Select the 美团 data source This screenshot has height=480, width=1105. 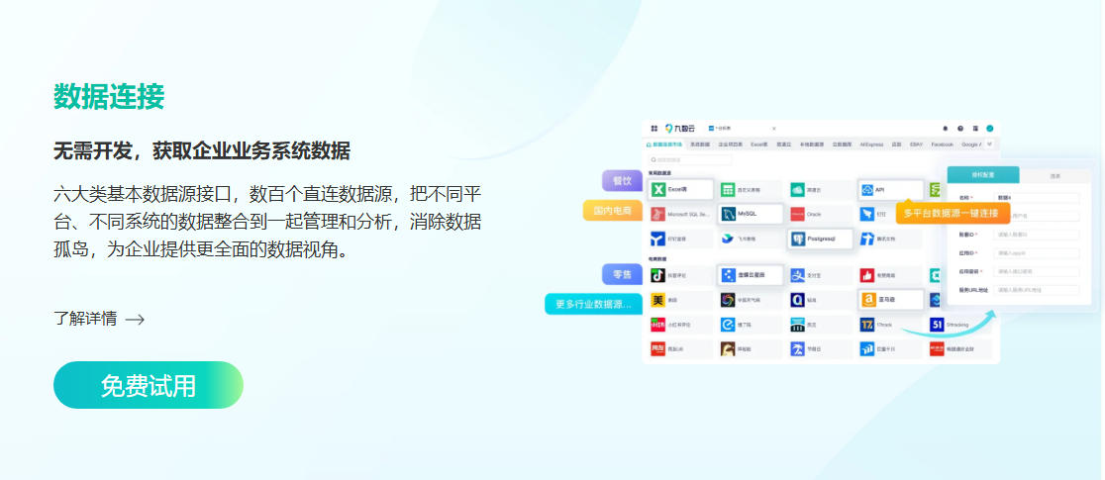[681, 300]
